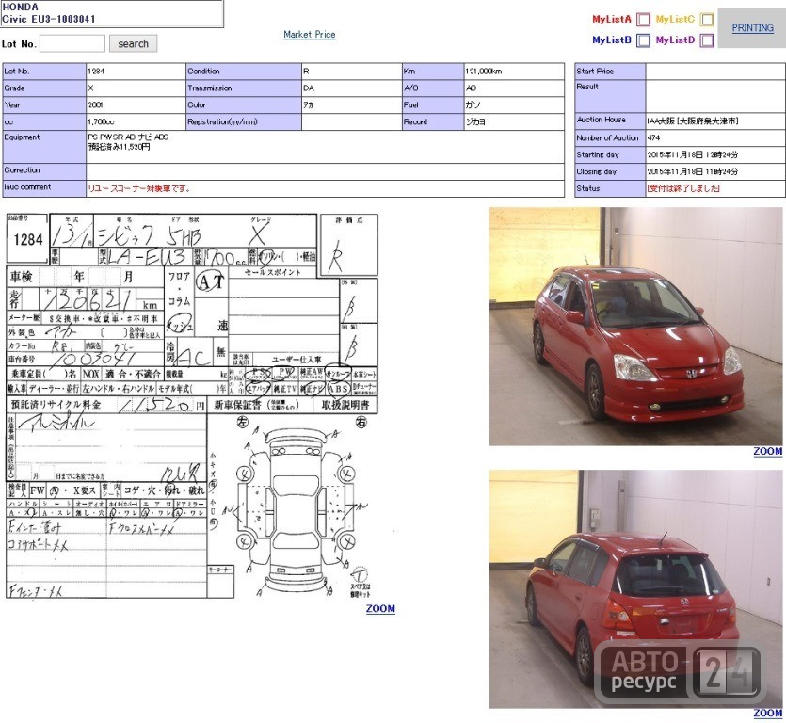Image resolution: width=786 pixels, height=723 pixels.
Task: Select the mileage value 121,000km
Action: pos(483,72)
